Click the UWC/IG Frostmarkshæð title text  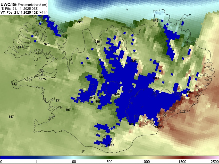(24, 5)
